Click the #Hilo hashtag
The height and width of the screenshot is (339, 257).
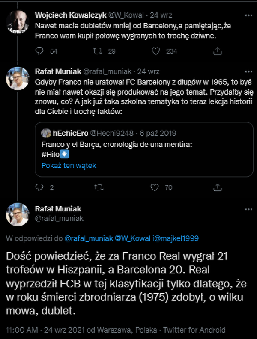[x=50, y=154]
